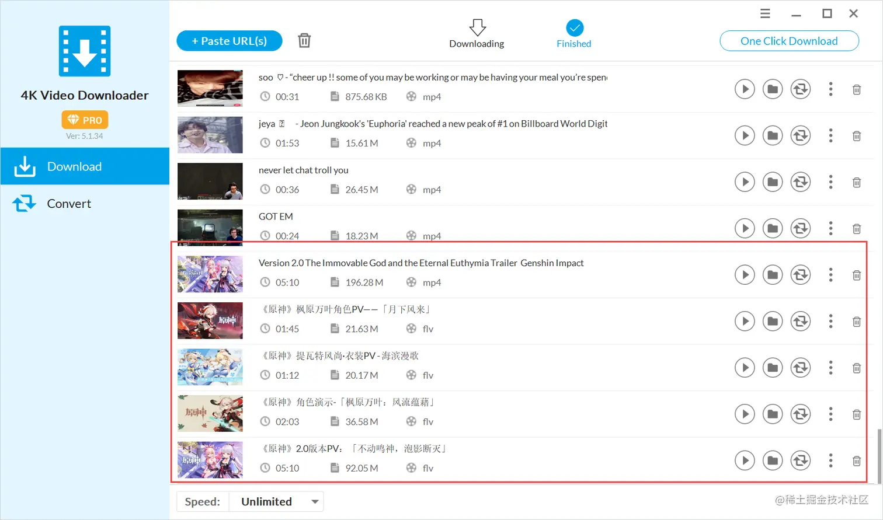Select Convert in the sidebar

[85, 204]
